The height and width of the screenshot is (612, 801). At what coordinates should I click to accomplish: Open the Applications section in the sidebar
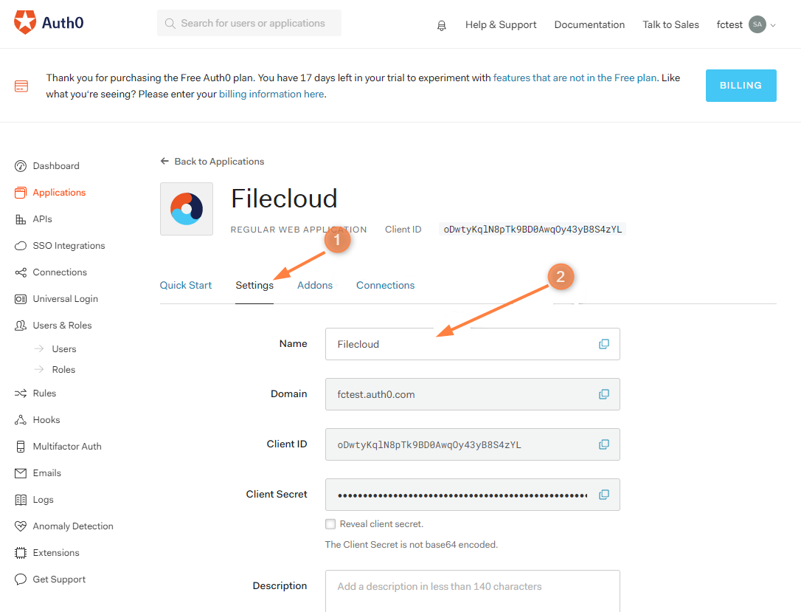point(58,192)
